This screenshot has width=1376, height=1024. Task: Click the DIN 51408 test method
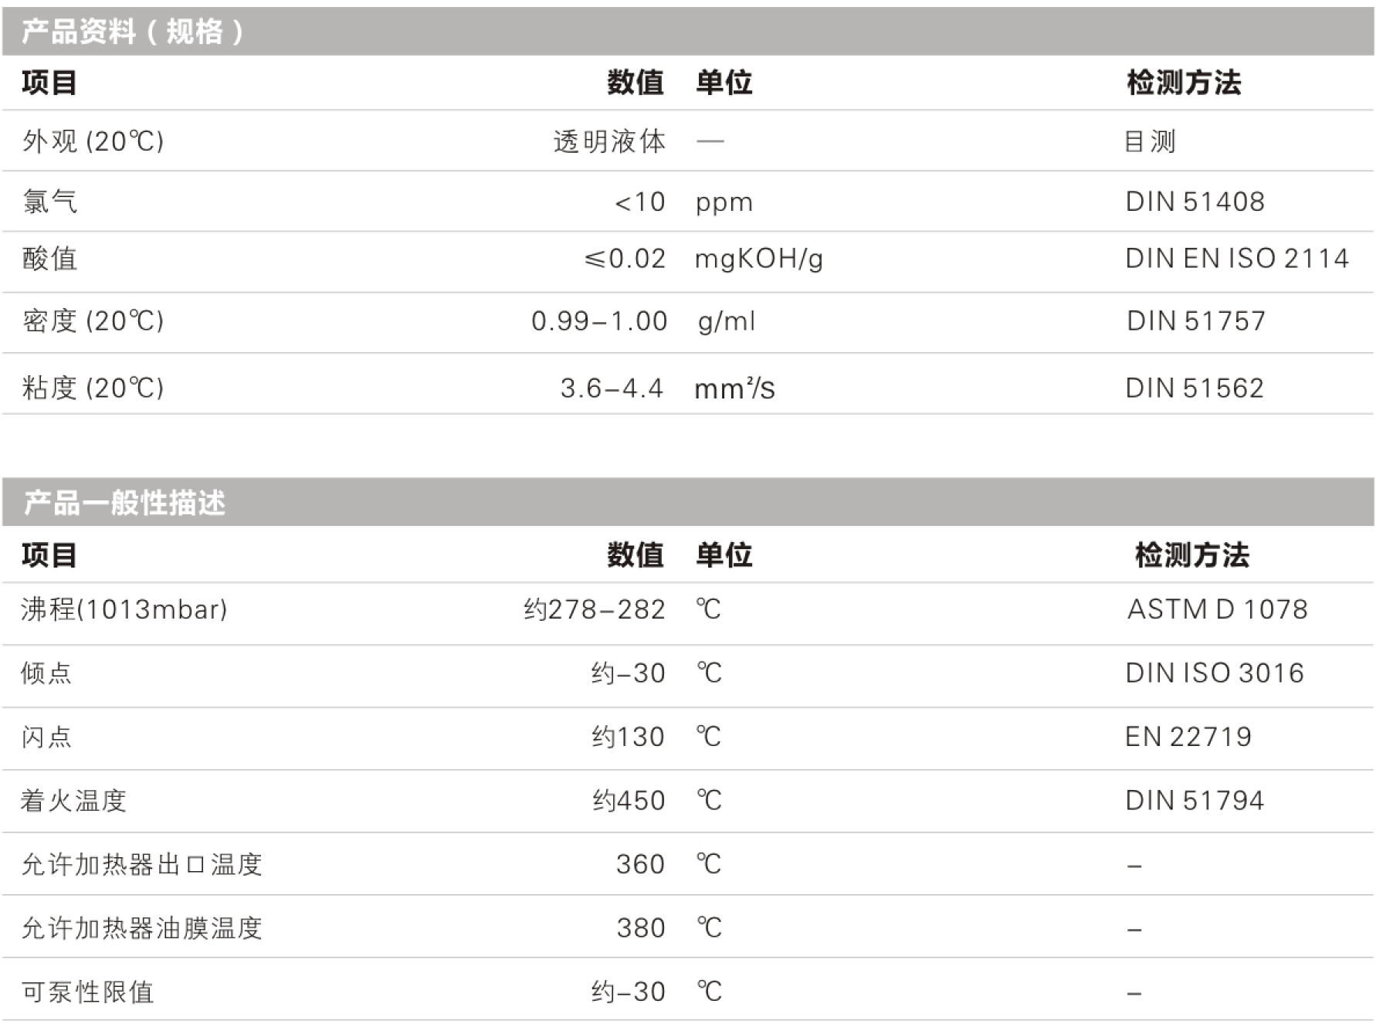[1195, 202]
